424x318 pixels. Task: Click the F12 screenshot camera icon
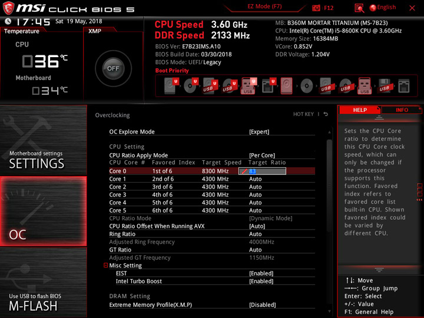(316, 8)
